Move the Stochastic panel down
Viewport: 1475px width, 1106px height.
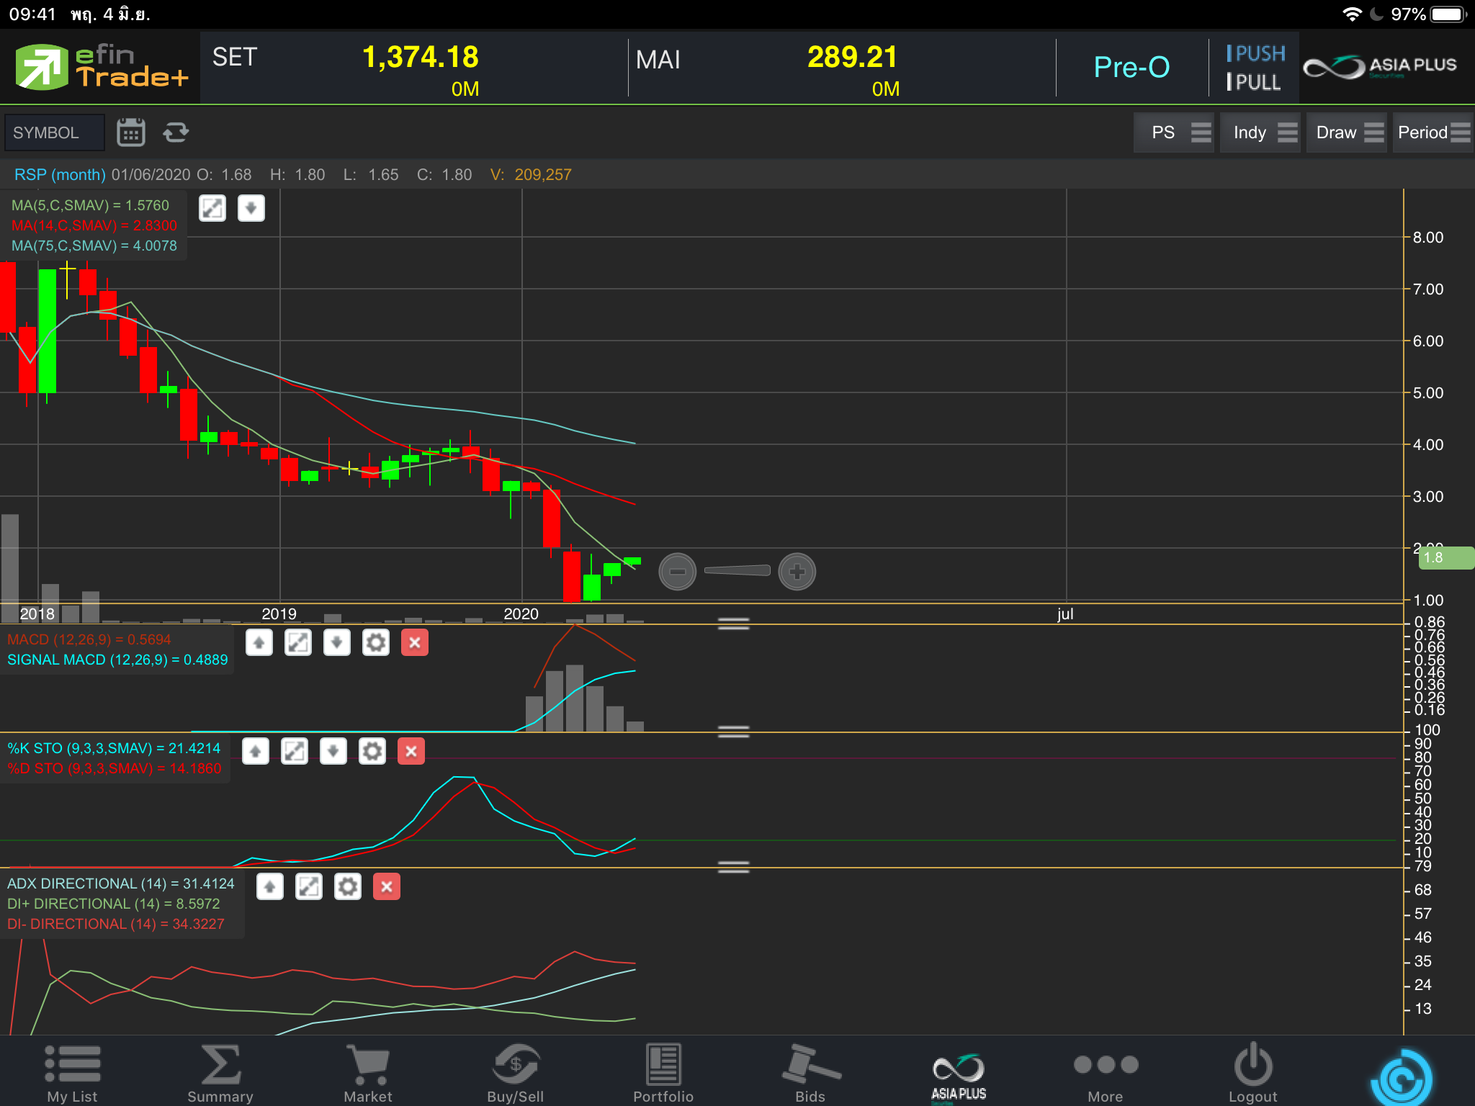tap(333, 752)
